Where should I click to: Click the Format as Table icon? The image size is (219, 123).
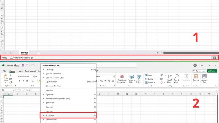click(131, 76)
